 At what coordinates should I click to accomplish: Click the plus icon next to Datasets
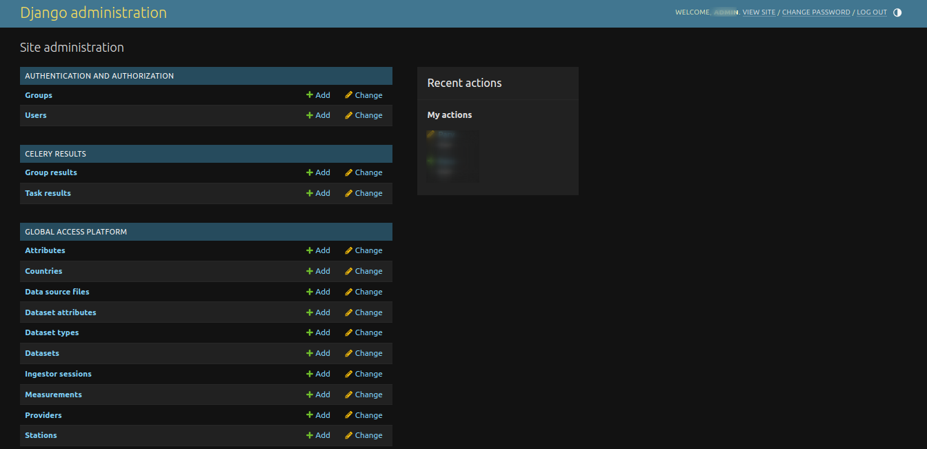coord(310,353)
